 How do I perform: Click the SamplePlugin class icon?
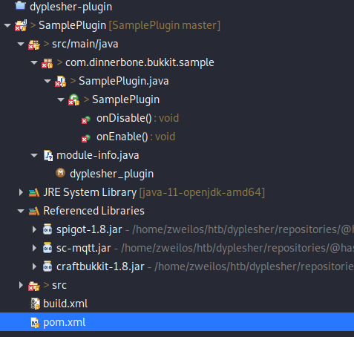tap(74, 100)
